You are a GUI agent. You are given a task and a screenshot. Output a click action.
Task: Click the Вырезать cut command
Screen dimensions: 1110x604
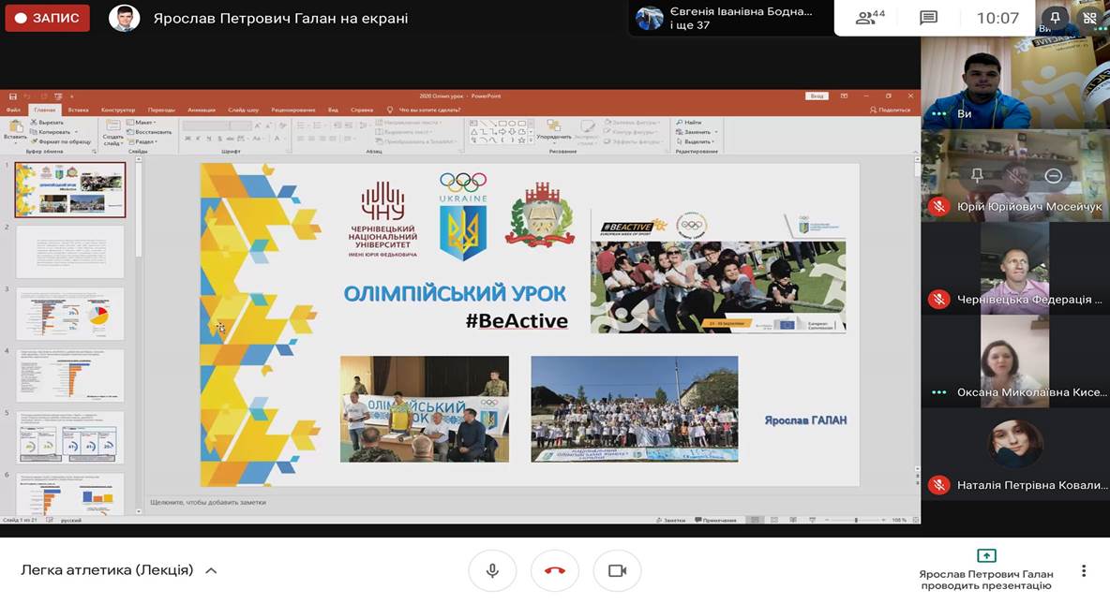tap(47, 123)
